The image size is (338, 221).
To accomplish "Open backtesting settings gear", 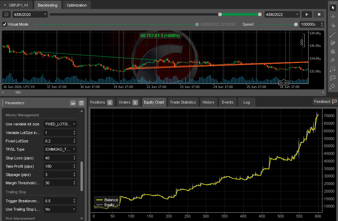I will 7,15.
